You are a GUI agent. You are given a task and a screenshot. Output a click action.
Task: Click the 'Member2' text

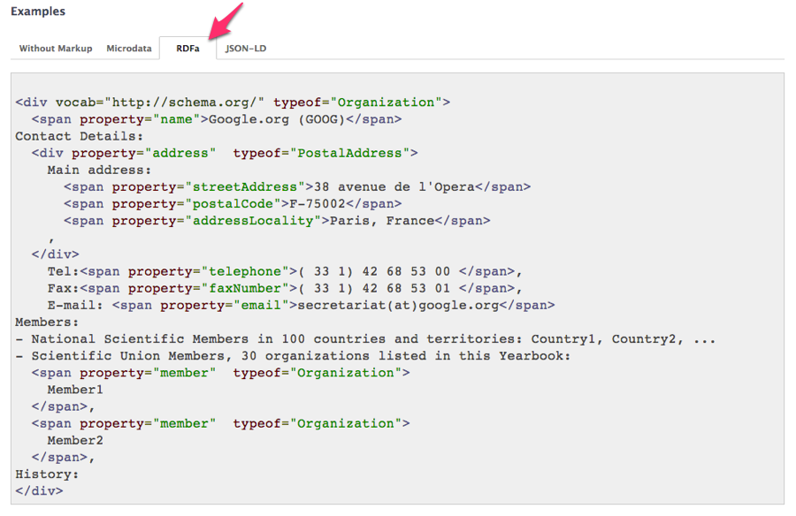coord(75,440)
